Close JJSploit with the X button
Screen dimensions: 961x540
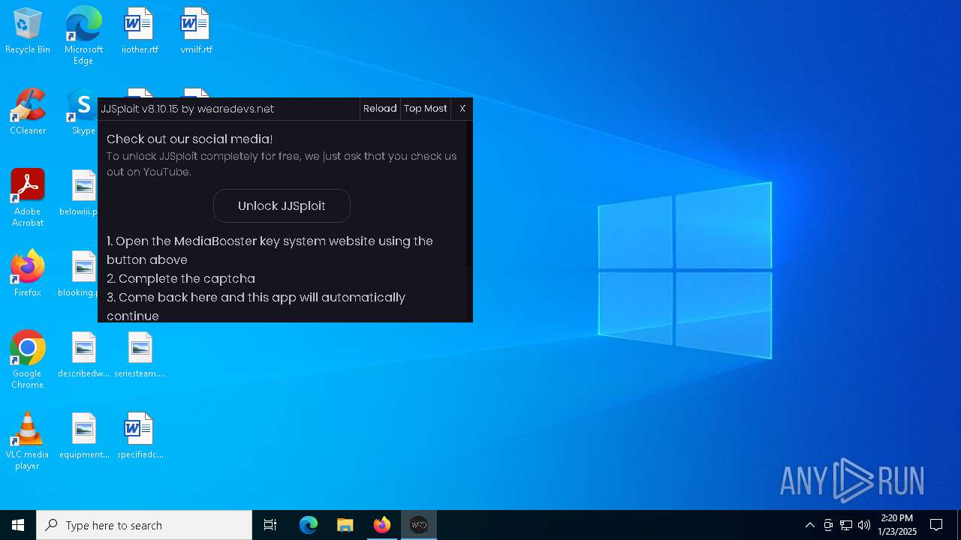pos(462,109)
